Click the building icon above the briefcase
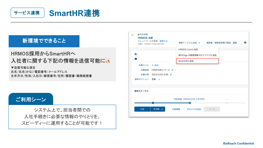 click(136, 54)
